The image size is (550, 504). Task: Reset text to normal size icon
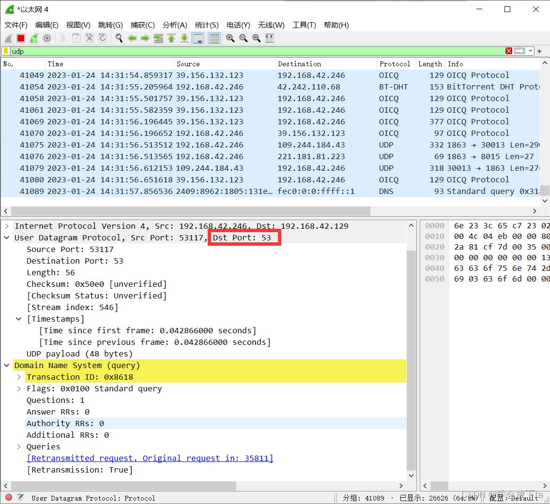(x=257, y=38)
